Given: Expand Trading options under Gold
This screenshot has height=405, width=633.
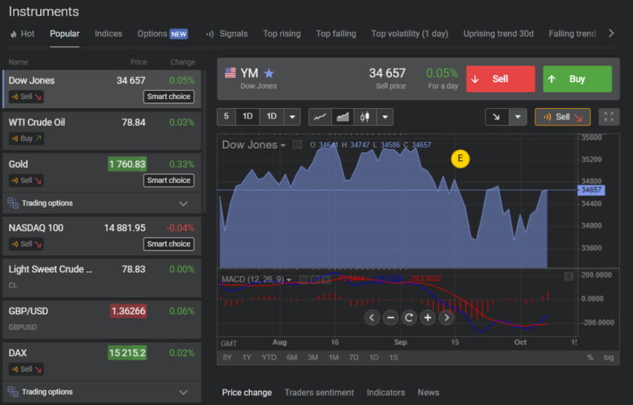Looking at the screenshot, I should click(x=183, y=203).
